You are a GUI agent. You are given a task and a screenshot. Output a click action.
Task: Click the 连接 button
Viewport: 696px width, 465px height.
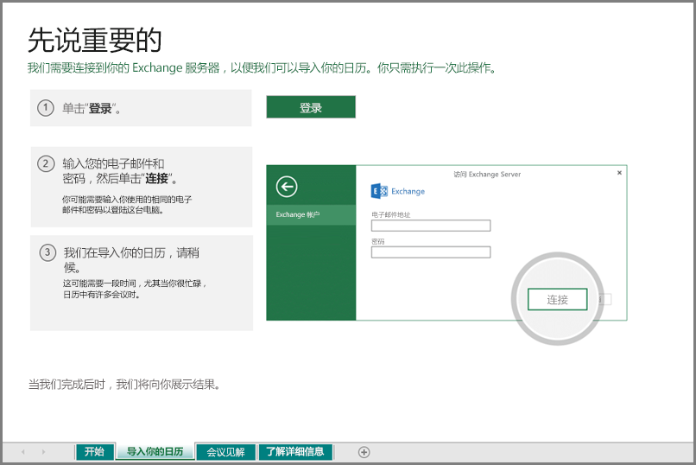click(558, 299)
